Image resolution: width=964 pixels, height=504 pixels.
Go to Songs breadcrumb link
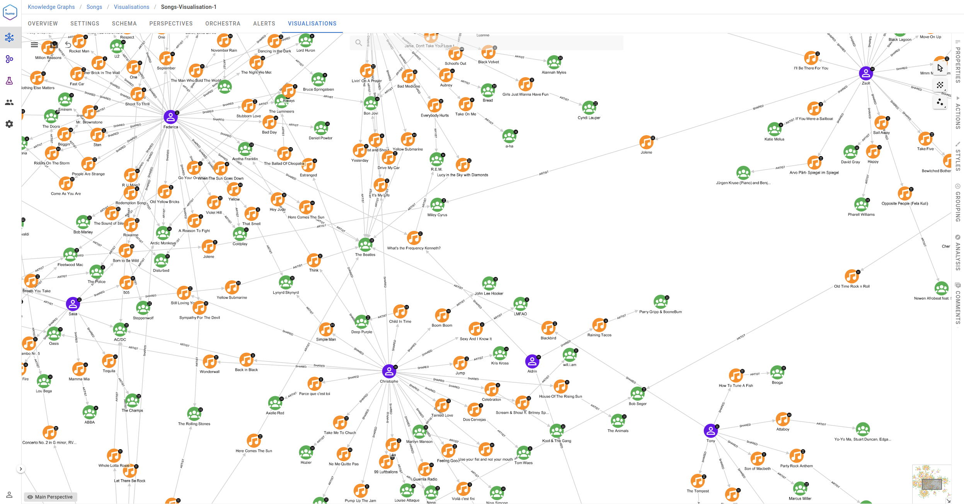click(x=94, y=7)
